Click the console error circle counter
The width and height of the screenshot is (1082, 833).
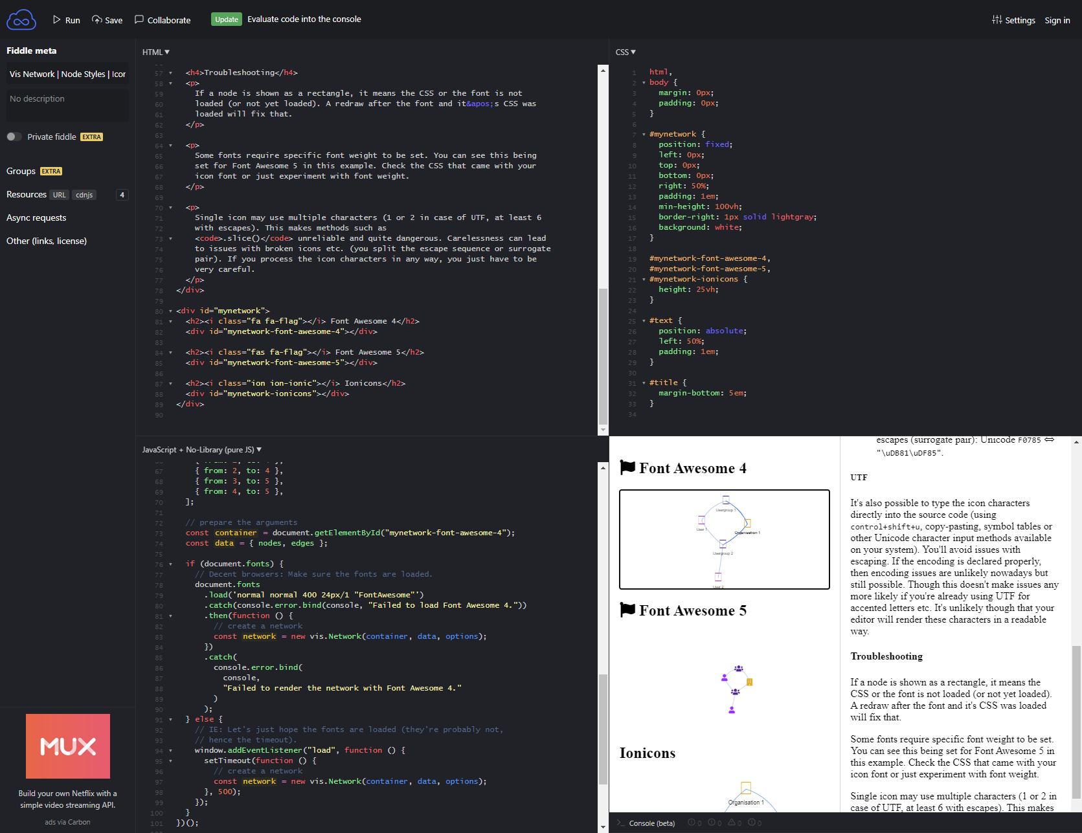coord(693,823)
